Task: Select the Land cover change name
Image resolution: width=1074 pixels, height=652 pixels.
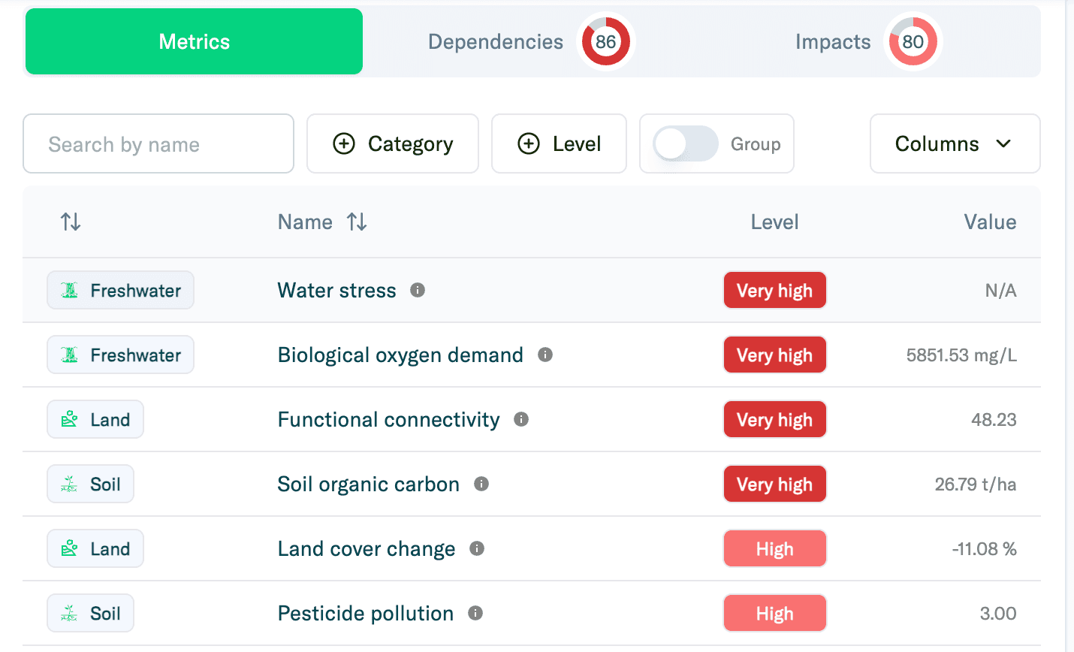Action: coord(367,548)
